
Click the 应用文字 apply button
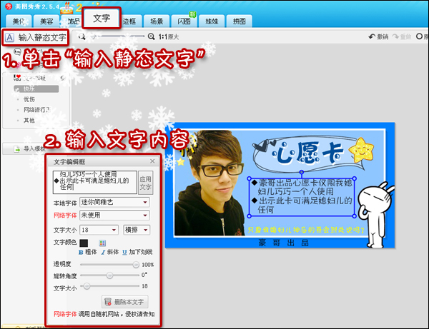(145, 183)
